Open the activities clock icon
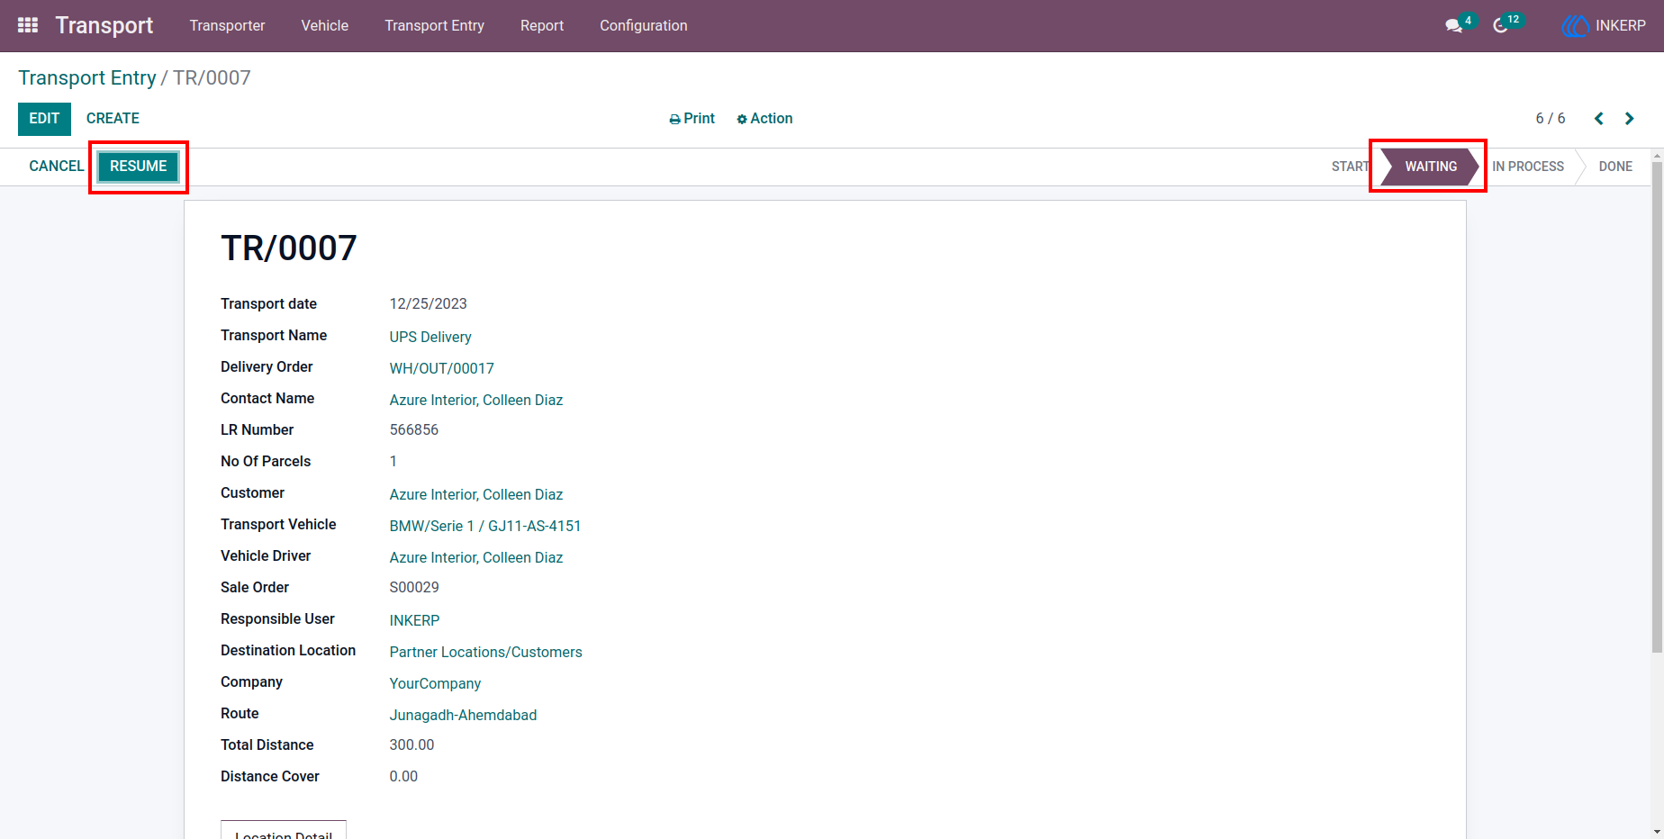This screenshot has width=1664, height=839. [x=1500, y=25]
